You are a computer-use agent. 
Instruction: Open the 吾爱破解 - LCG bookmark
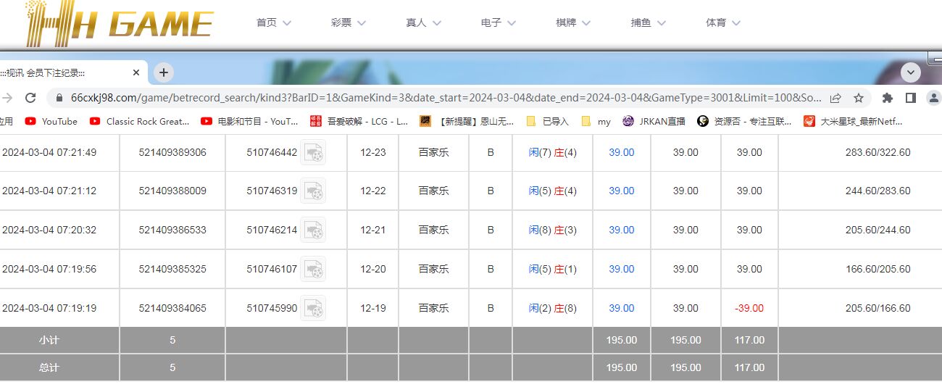359,122
